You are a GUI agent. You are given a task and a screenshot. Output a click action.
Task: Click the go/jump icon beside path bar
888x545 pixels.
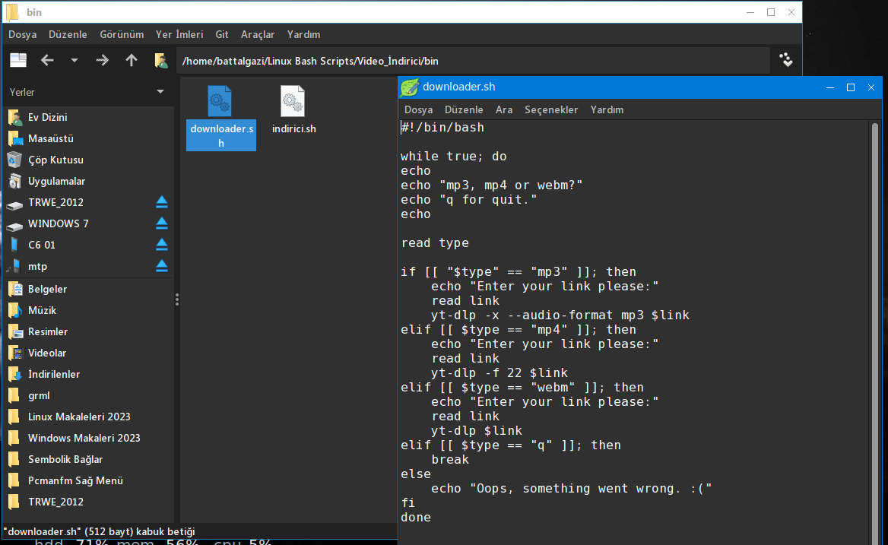(786, 60)
